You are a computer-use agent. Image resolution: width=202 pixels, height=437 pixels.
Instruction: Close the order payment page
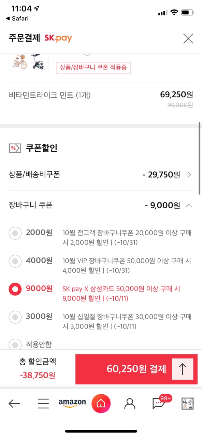pyautogui.click(x=188, y=39)
